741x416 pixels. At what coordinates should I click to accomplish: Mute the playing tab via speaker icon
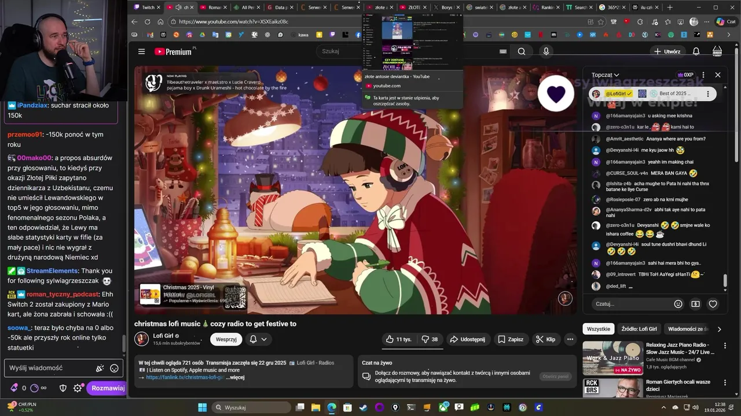(x=178, y=8)
